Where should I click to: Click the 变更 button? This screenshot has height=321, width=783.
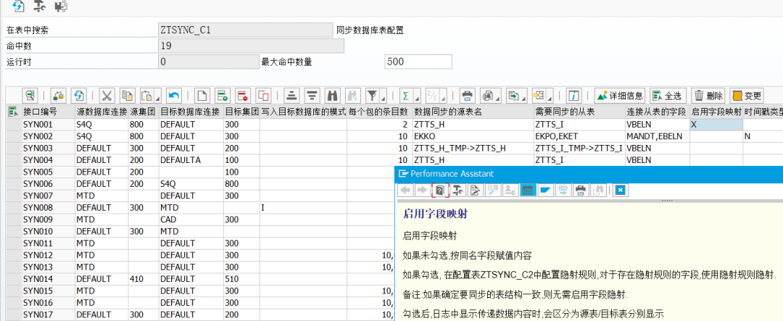click(x=746, y=96)
